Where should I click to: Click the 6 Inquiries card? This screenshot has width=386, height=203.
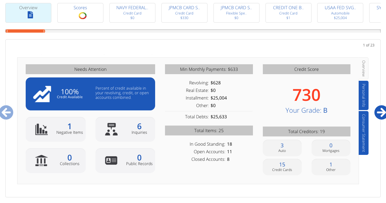[125, 129]
